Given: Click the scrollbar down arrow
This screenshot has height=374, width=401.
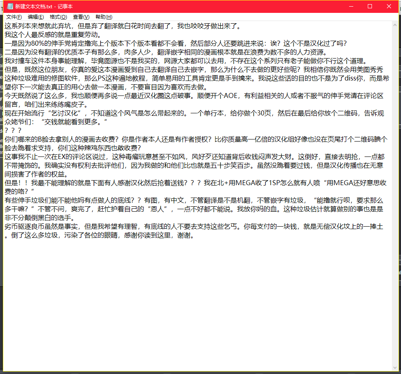Looking at the screenshot, I should click(395, 368).
